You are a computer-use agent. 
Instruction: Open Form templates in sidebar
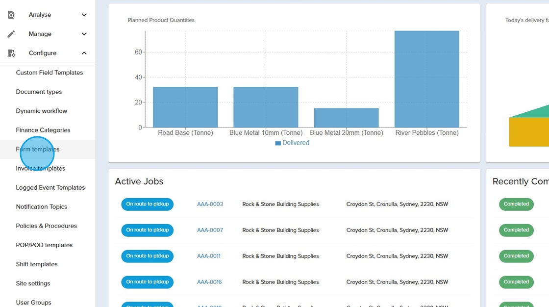point(38,149)
